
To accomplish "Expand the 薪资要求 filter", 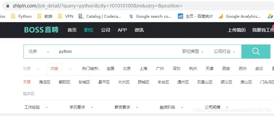I will point(126,107).
